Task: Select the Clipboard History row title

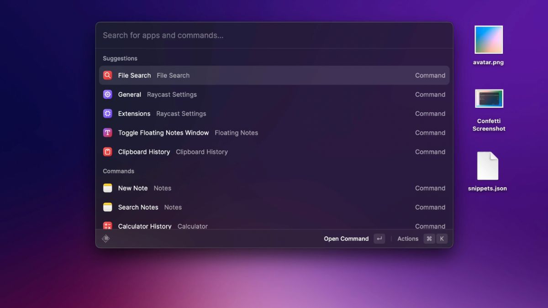Action: pos(144,152)
